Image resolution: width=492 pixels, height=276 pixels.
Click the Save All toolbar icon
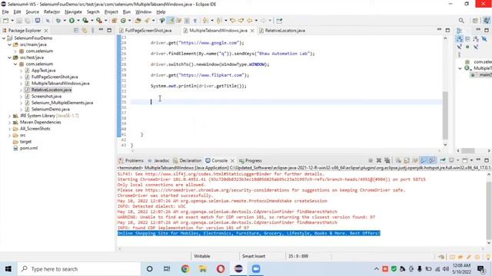[28, 21]
